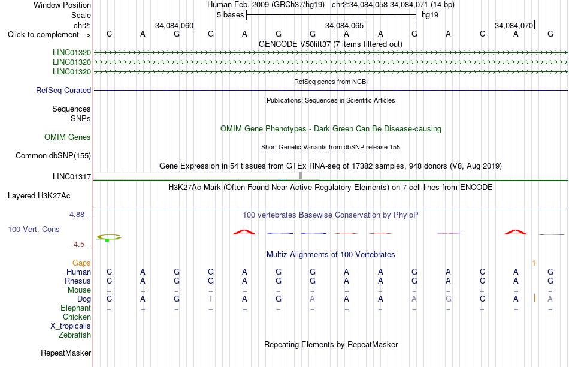Click the GENCODE V50lift37 track title
This screenshot has height=367, width=569.
click(331, 44)
